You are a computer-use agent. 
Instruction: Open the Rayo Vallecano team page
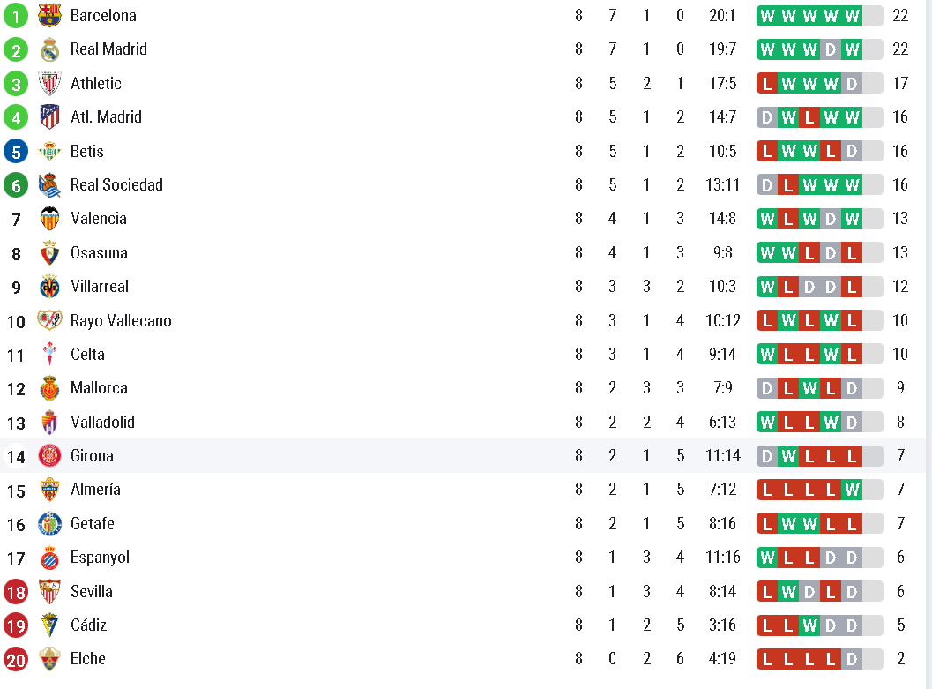click(x=121, y=321)
